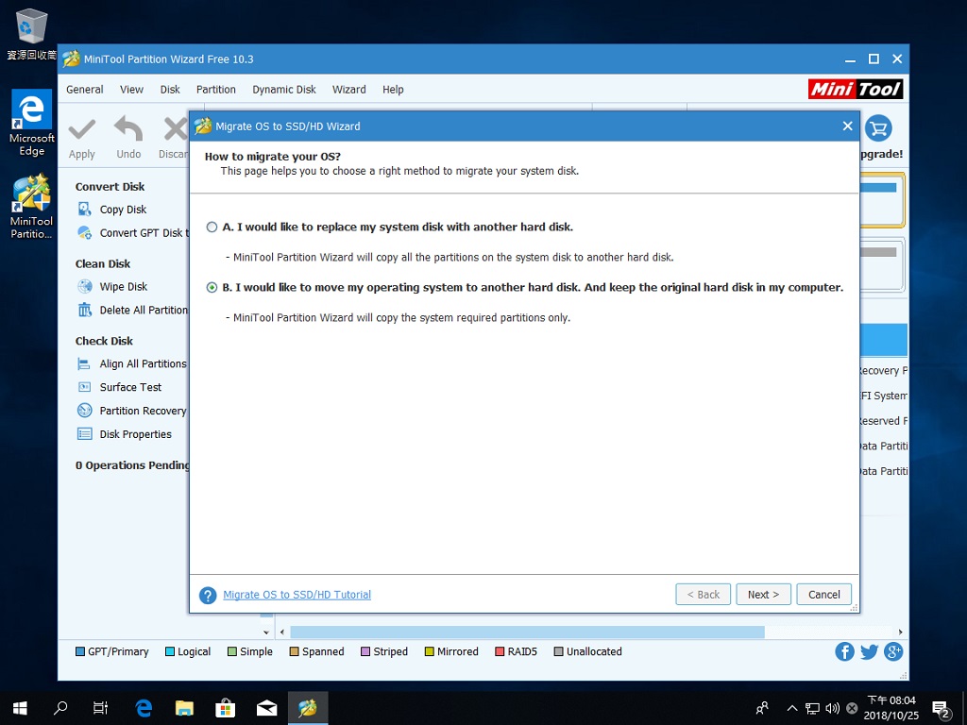Click the help question mark icon

pyautogui.click(x=208, y=595)
